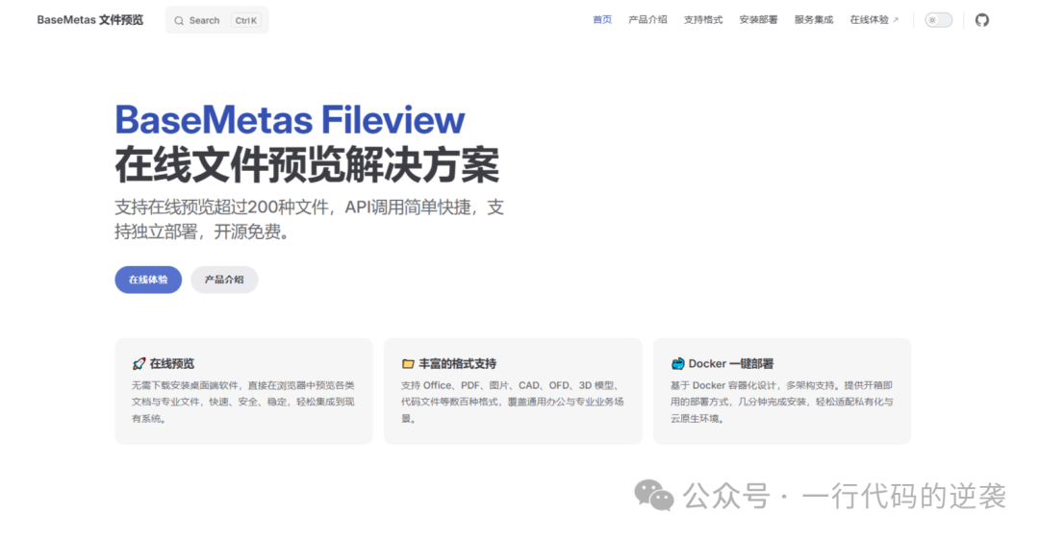
Task: Click the WeChat logo in the watermark
Action: pos(654,496)
